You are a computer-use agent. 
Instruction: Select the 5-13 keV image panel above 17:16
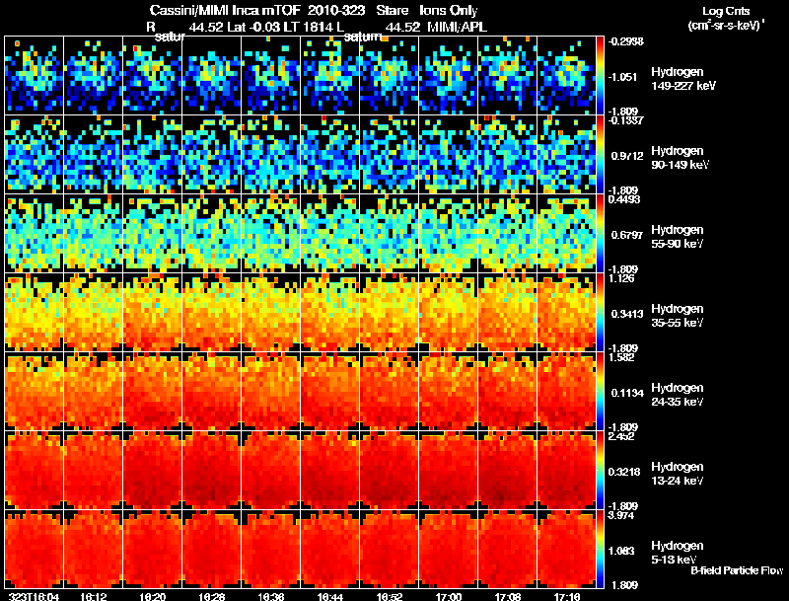(x=566, y=550)
